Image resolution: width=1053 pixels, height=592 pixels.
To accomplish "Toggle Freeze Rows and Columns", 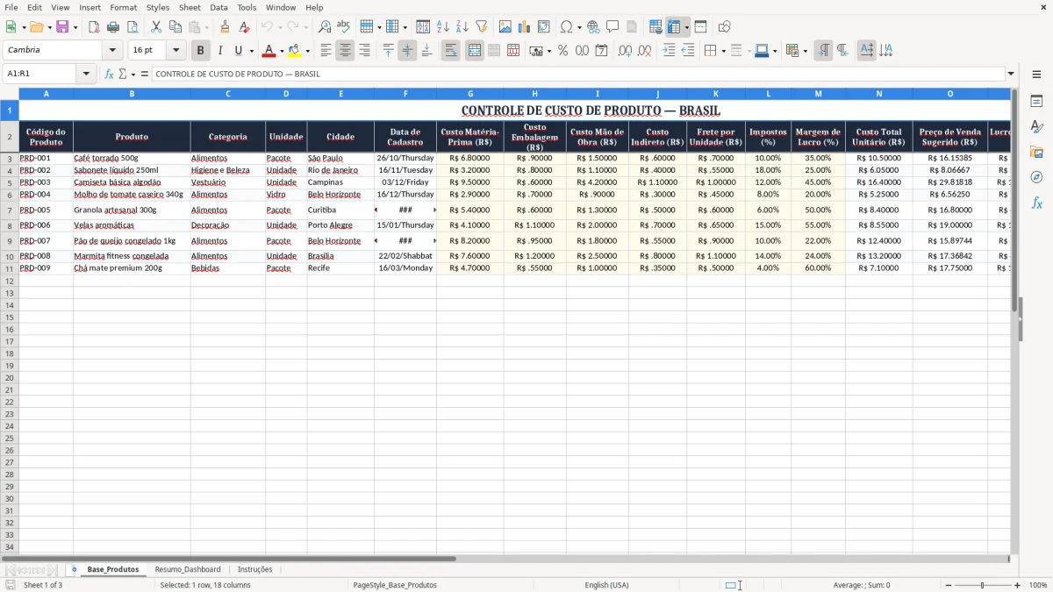I will 675,27.
